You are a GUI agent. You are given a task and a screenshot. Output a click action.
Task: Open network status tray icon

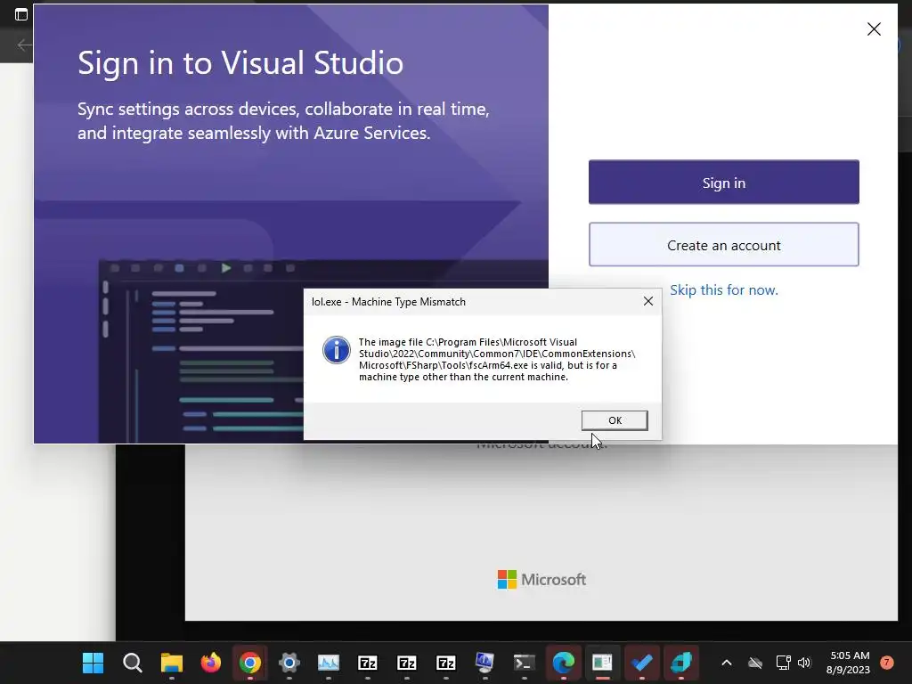point(783,663)
